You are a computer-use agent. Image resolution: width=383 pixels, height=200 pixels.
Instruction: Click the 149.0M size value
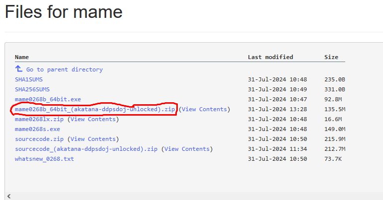click(335, 129)
